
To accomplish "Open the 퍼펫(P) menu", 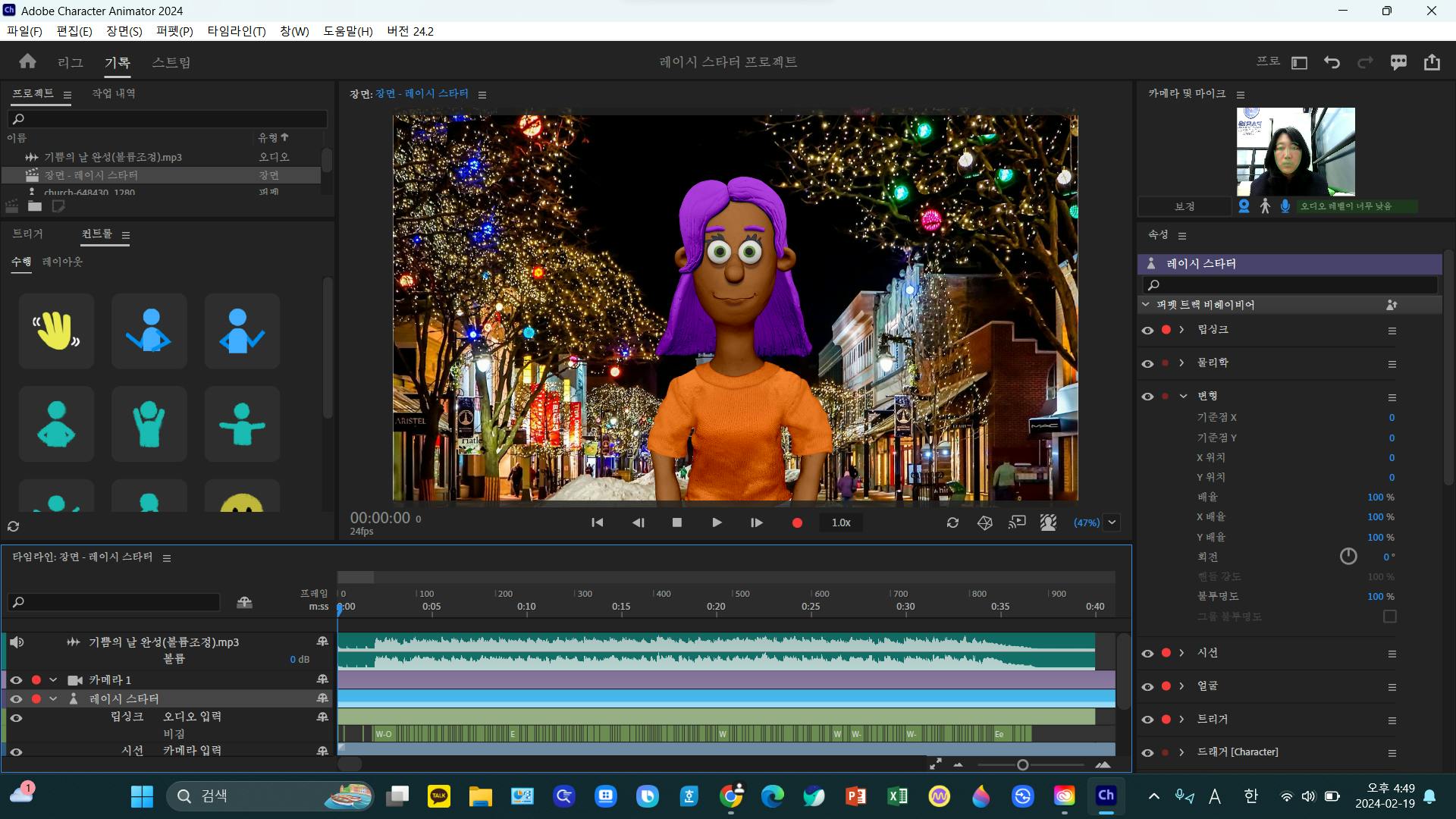I will (174, 31).
